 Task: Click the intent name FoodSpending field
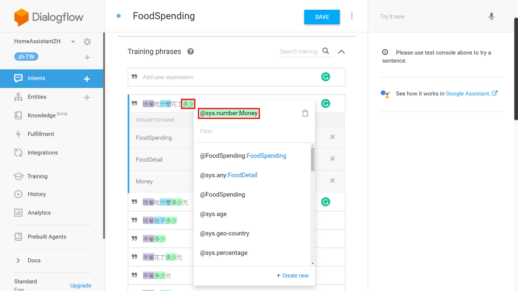(x=164, y=16)
